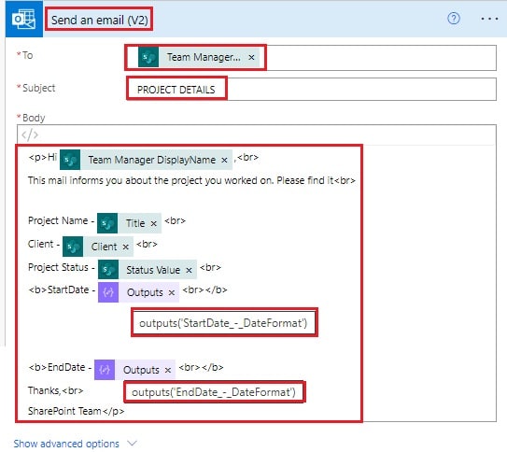Remove the Client token from body
Viewport: 507px width, 452px height.
[x=125, y=247]
